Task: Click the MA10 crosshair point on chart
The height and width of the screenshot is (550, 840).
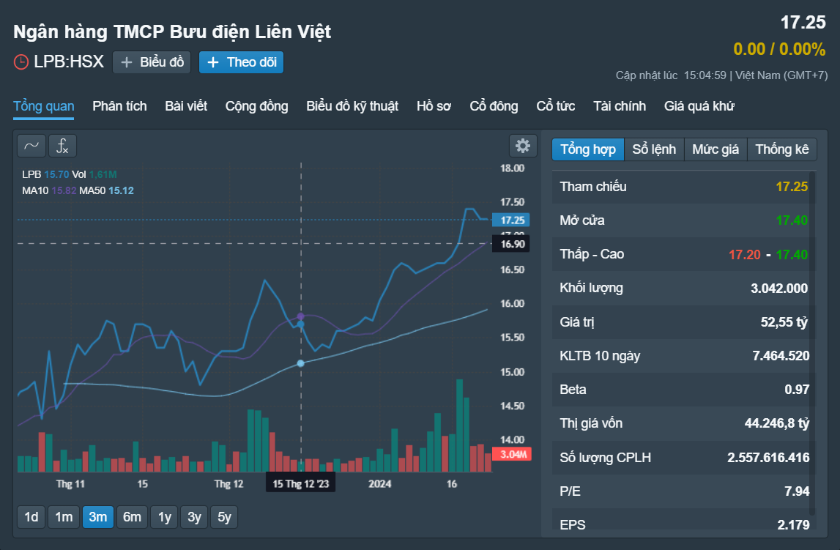Action: (x=300, y=316)
